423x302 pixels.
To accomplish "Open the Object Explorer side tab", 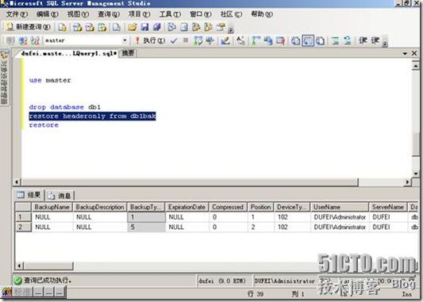I will click(x=4, y=78).
